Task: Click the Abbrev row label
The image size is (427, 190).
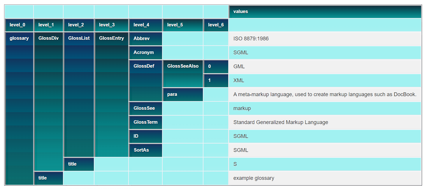Action: [145, 39]
